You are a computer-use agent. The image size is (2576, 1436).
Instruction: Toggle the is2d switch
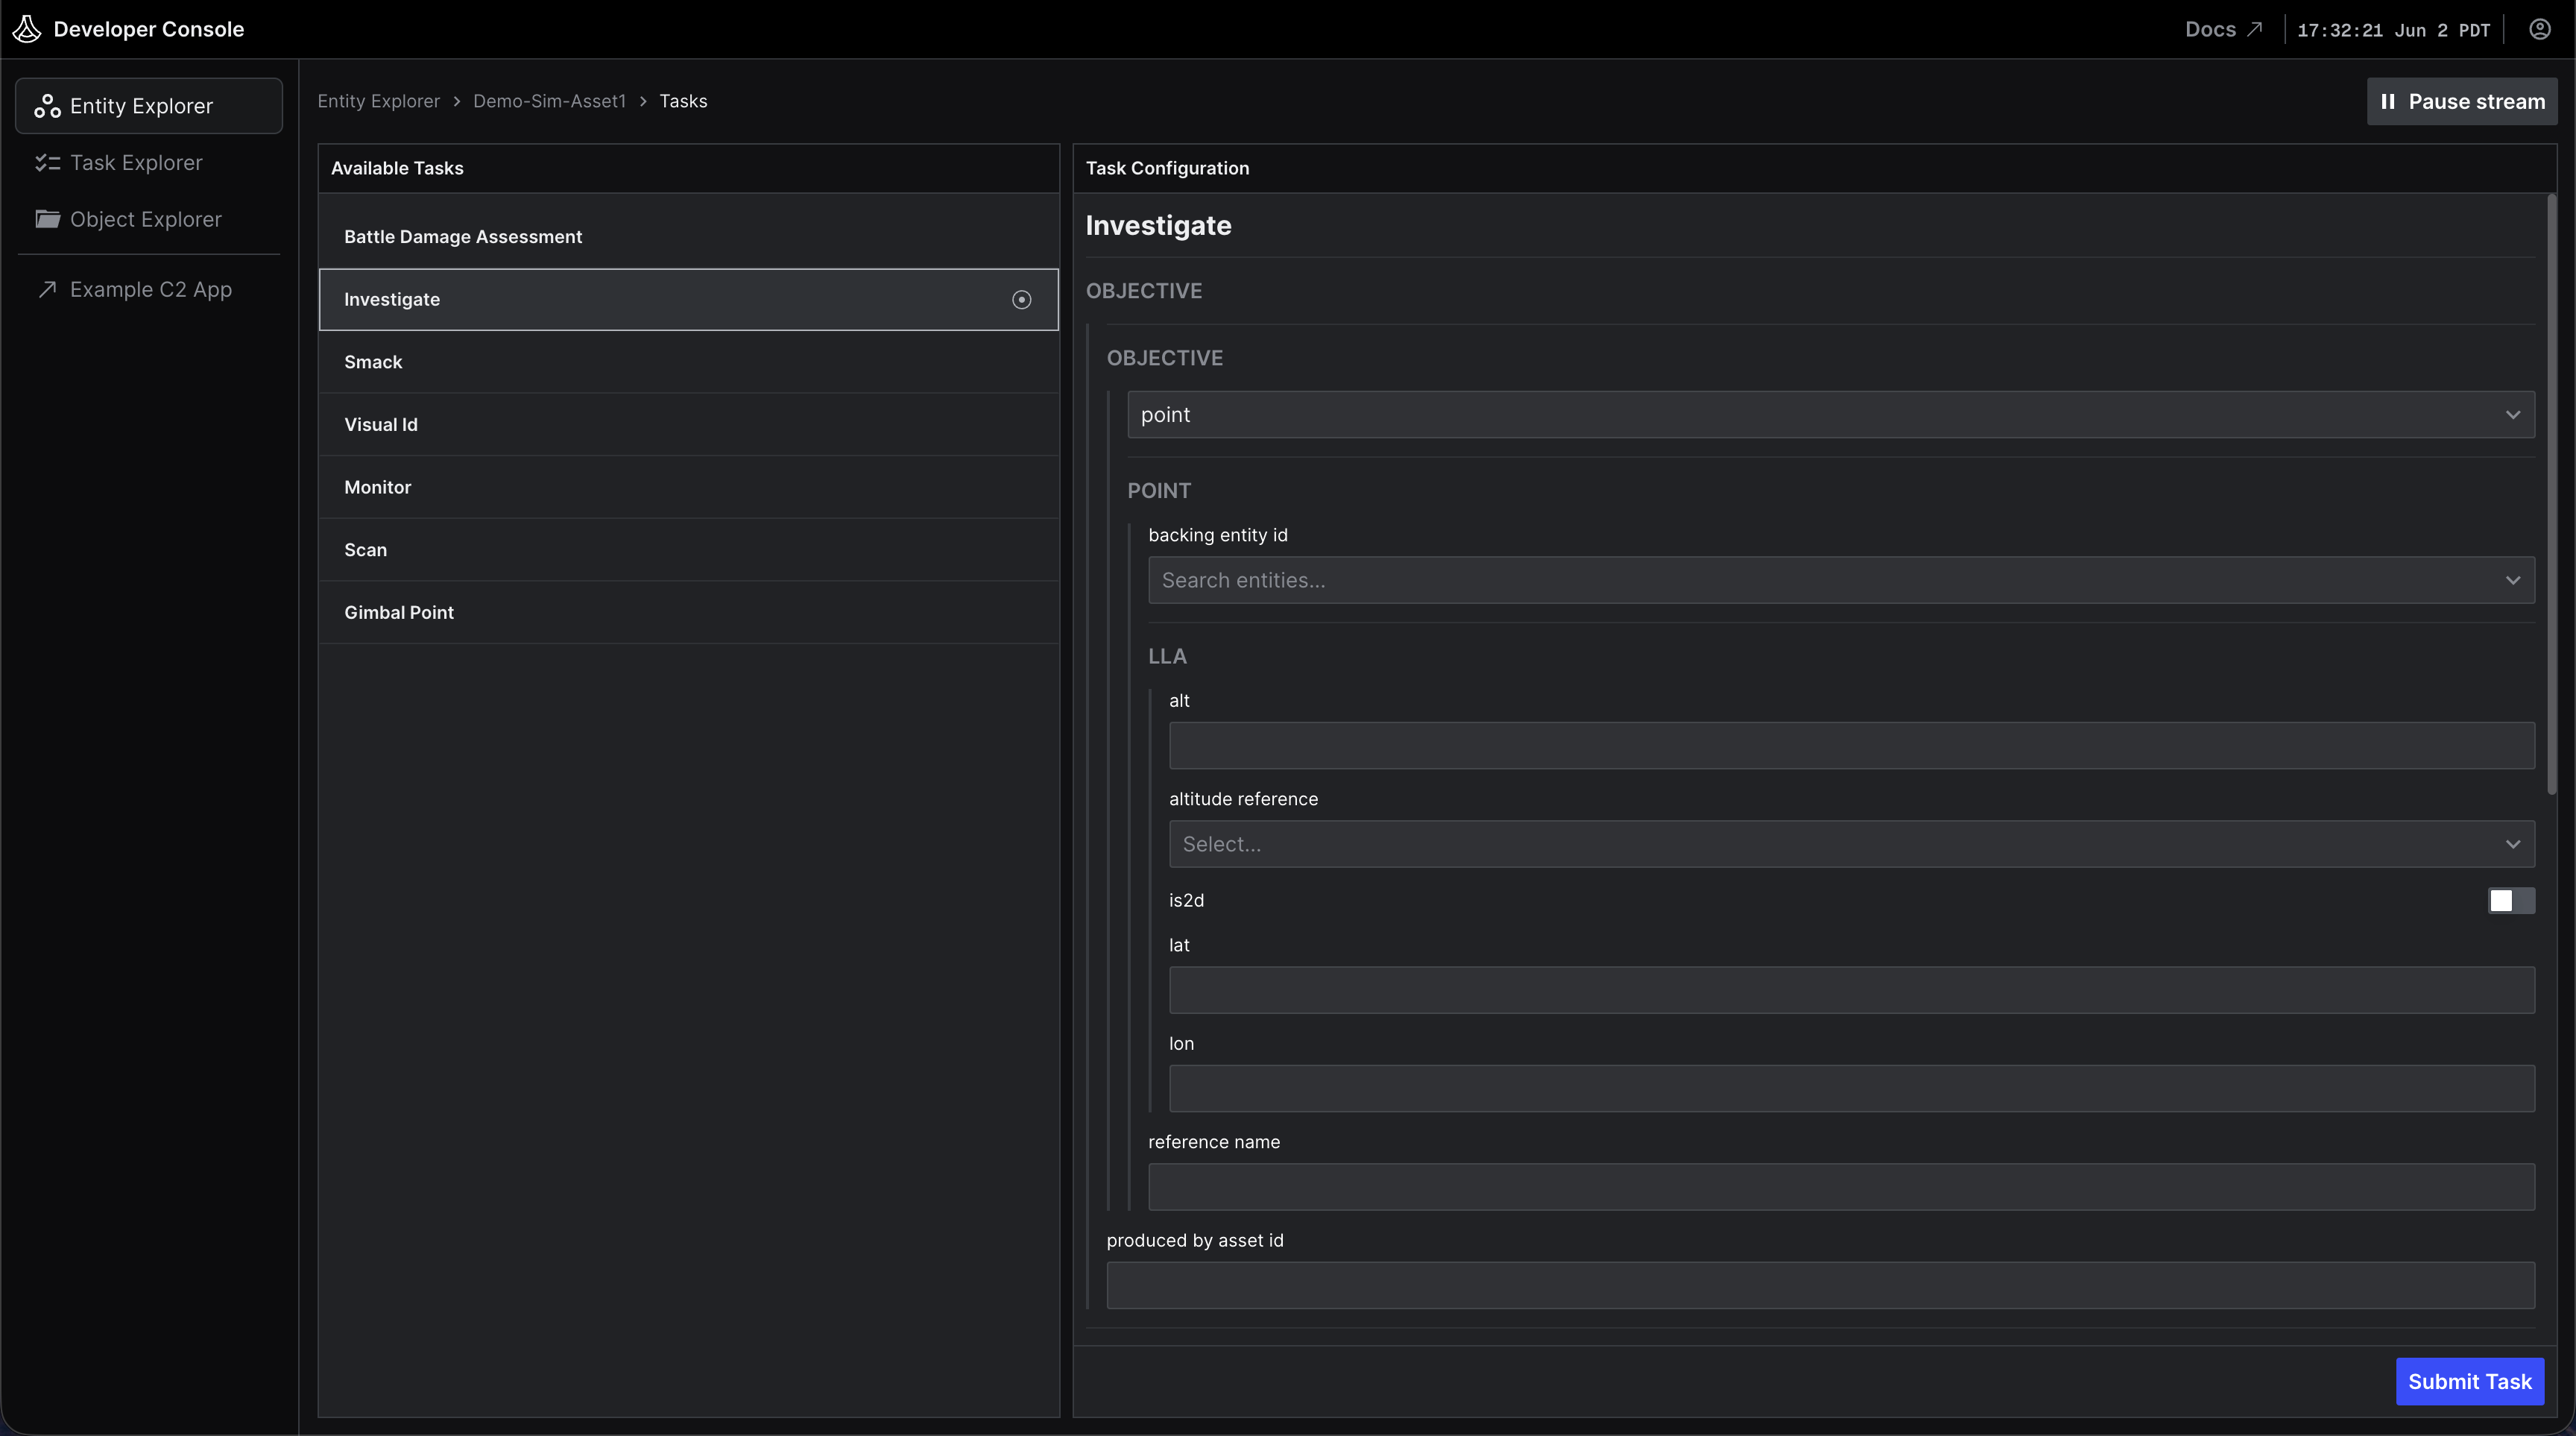[2511, 900]
